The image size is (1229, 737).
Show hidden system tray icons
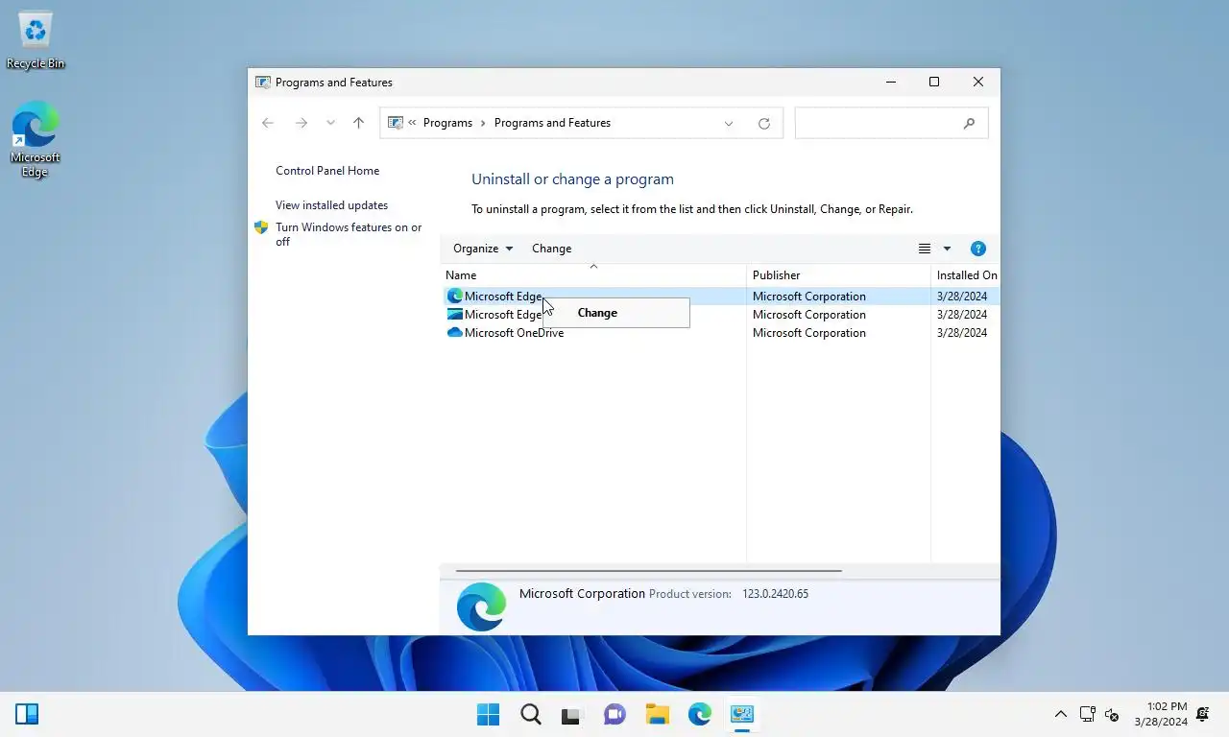point(1061,714)
